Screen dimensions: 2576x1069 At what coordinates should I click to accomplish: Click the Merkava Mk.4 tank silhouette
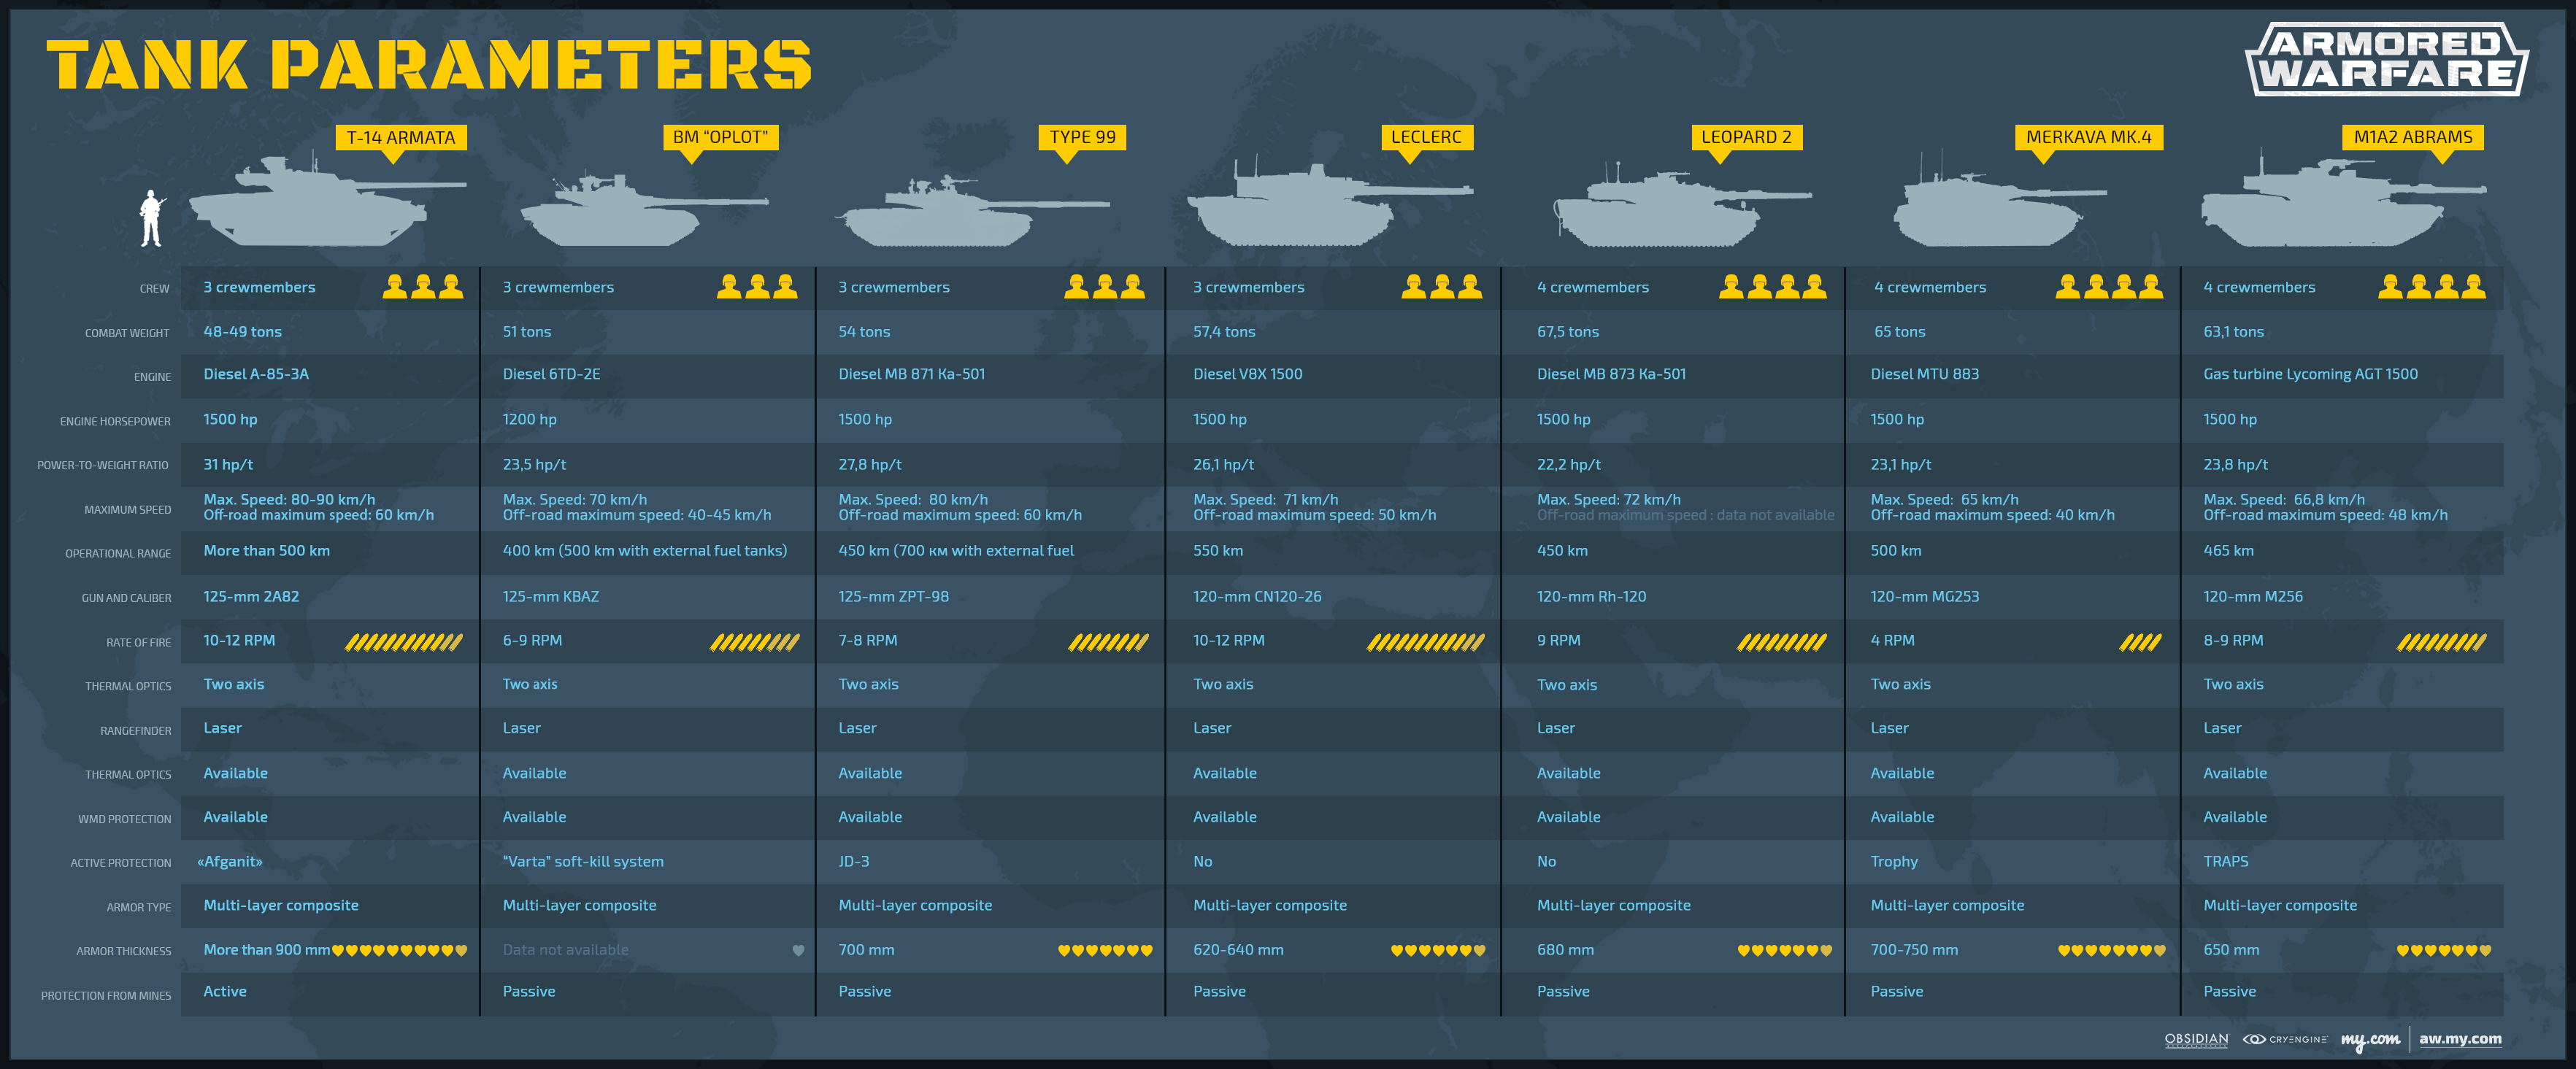coord(2000,199)
